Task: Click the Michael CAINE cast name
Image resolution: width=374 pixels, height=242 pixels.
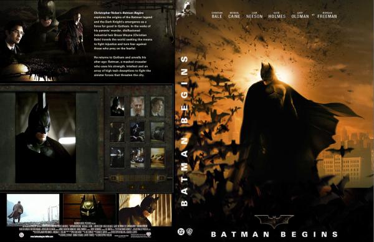Action: (x=234, y=15)
